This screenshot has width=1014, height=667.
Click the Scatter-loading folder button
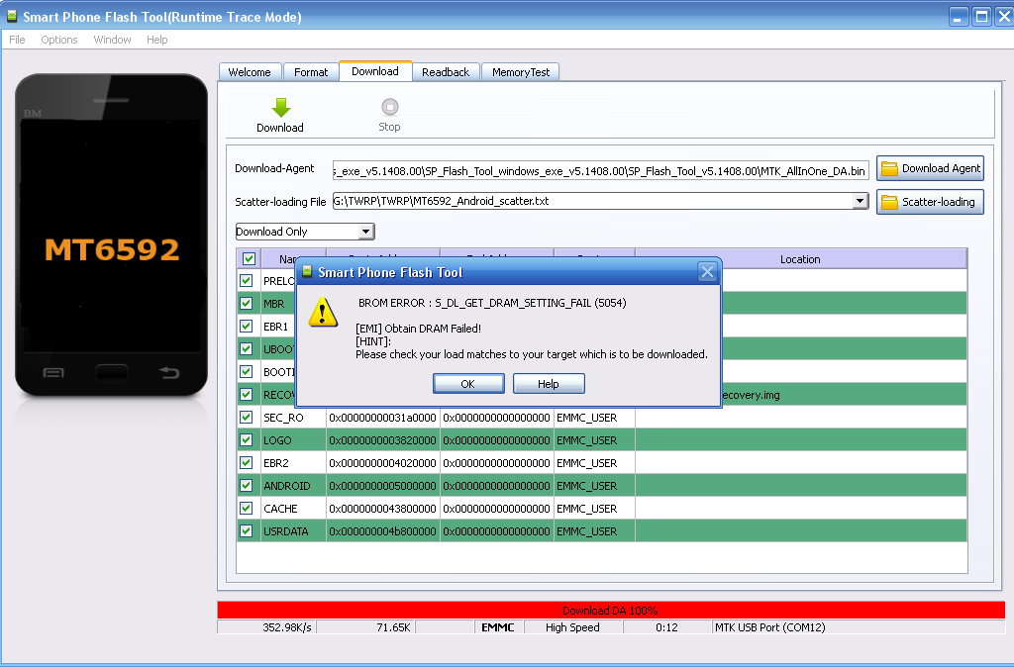click(930, 202)
